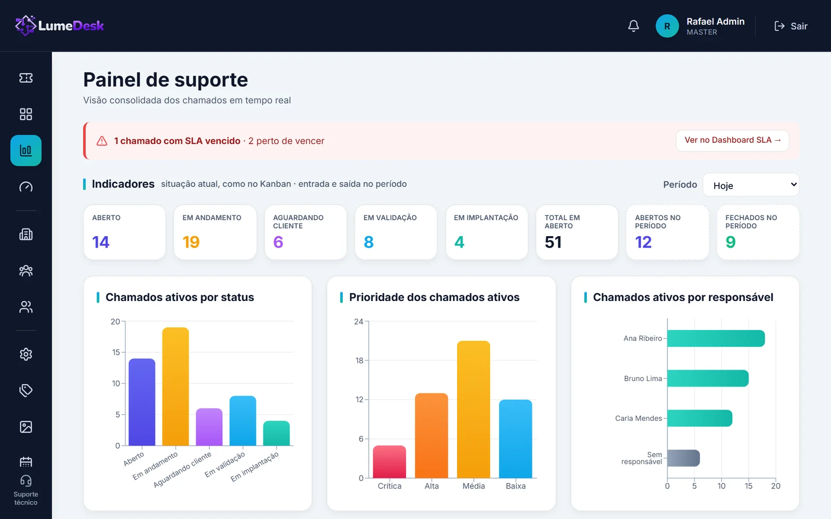Click the "Painel de suporte" heading
The image size is (831, 519).
tap(166, 80)
